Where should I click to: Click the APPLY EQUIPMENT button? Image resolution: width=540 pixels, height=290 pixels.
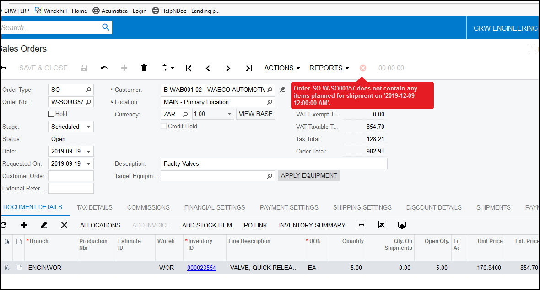[308, 176]
